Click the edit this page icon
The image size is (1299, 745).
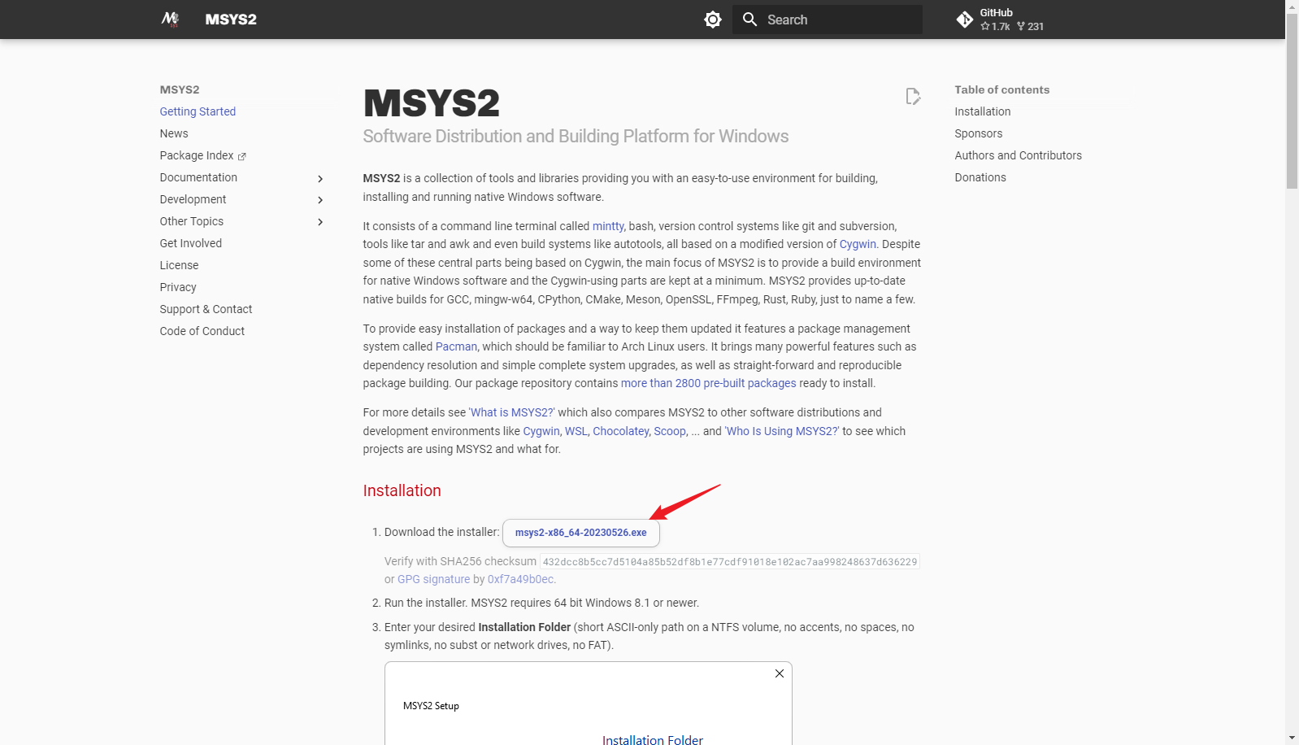coord(913,97)
